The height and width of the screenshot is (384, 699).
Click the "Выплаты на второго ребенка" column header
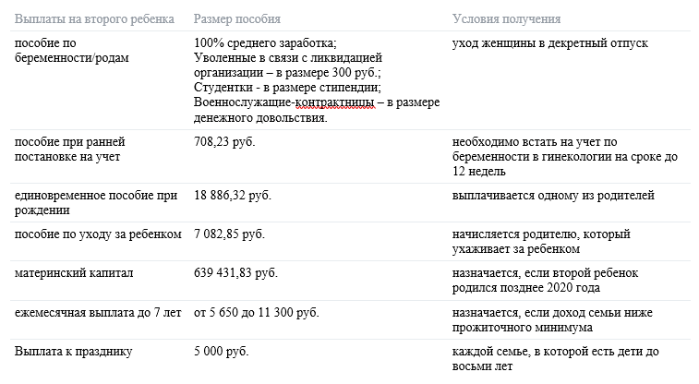coord(89,18)
